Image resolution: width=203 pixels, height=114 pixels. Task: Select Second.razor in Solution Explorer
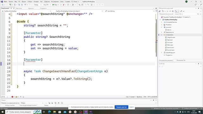pos(171,50)
